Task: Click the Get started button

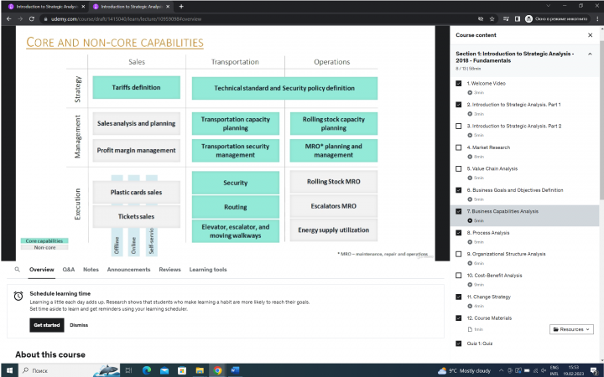Action: (47, 325)
